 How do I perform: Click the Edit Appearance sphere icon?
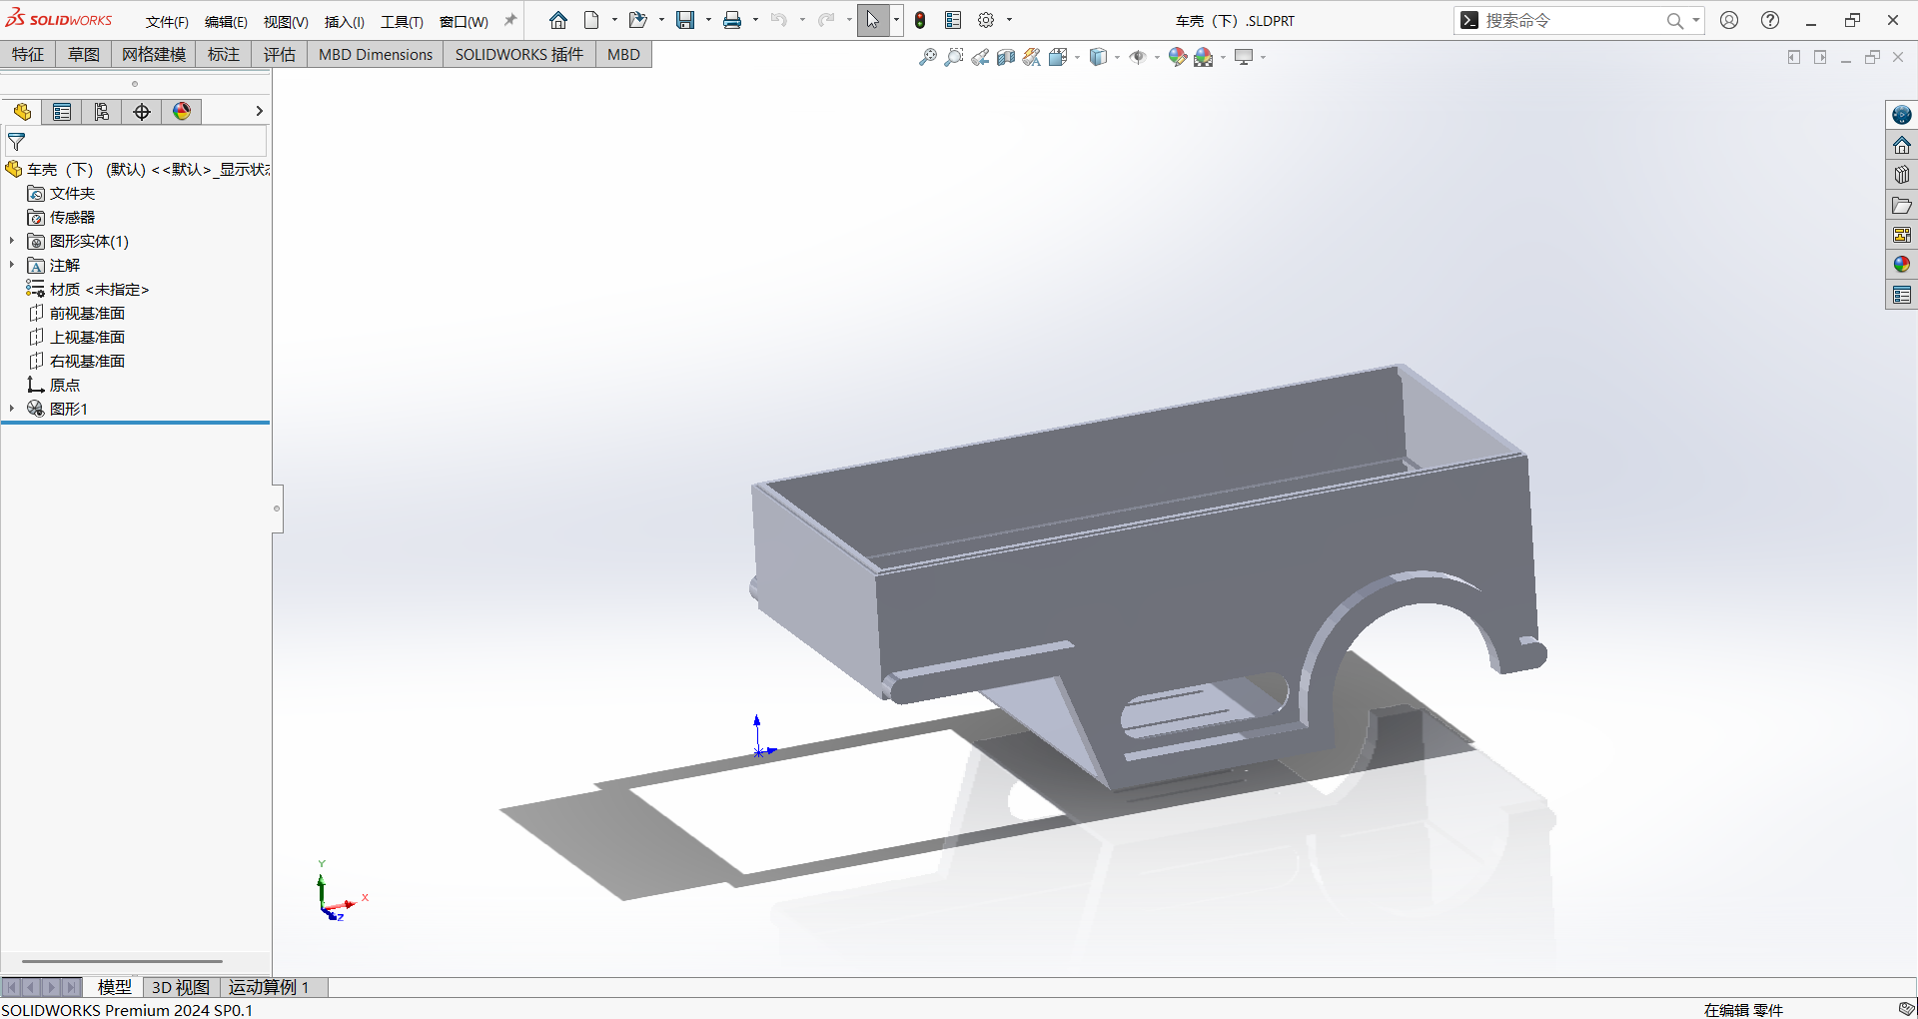coord(1177,57)
